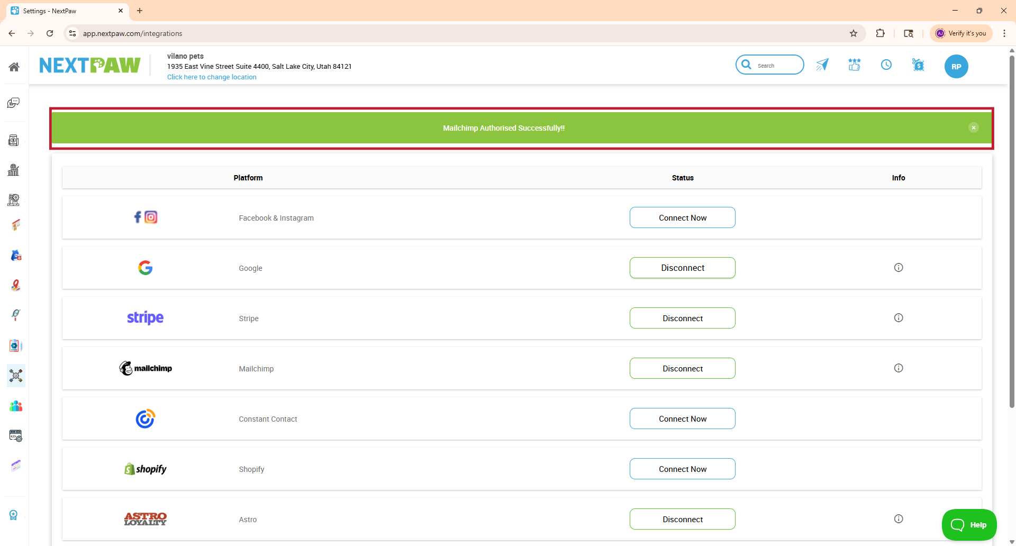Click the paper plane send icon

click(822, 65)
